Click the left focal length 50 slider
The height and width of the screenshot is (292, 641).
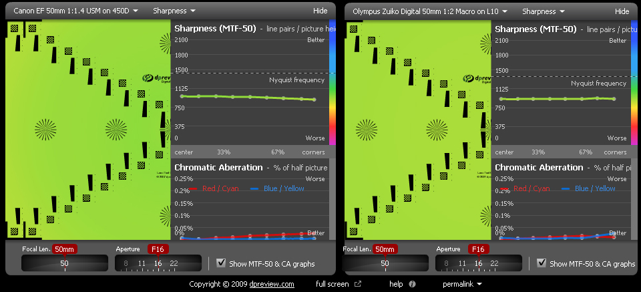coord(65,263)
